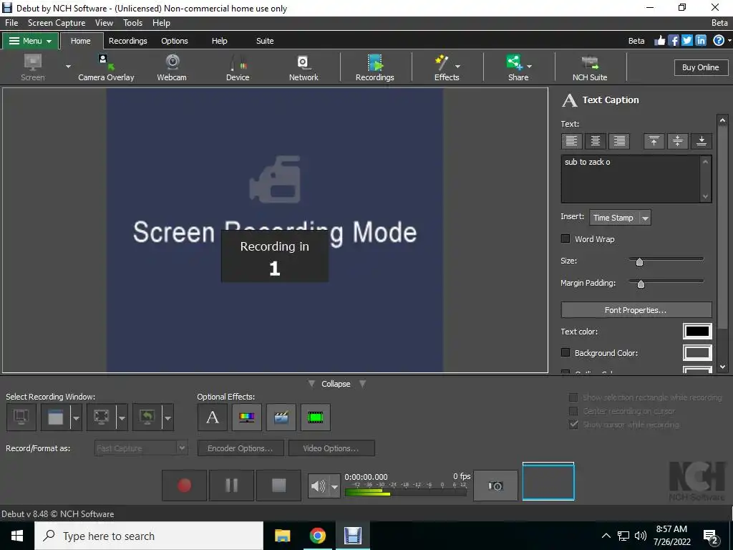Screen dimensions: 733x550
Task: Stop the recording
Action: 278,486
